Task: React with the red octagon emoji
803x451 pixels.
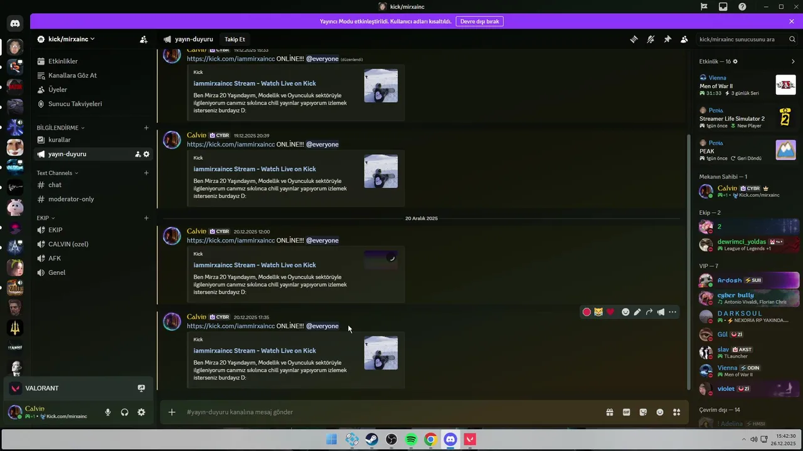Action: click(x=587, y=312)
